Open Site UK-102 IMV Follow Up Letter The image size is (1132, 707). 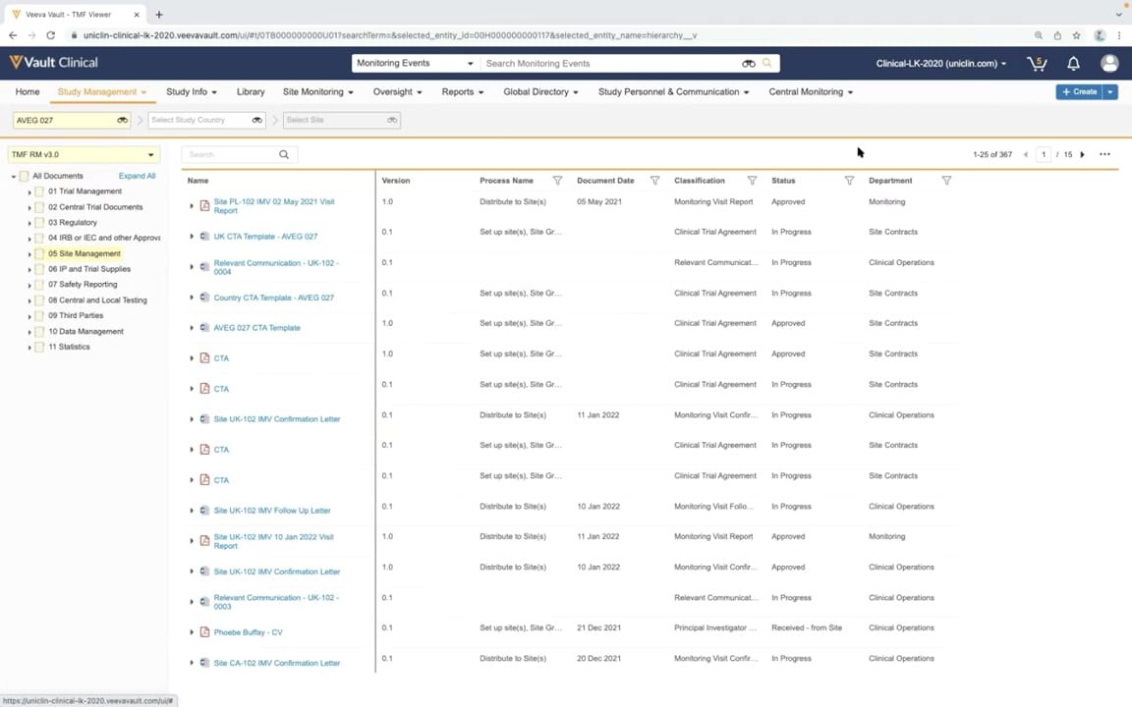272,510
